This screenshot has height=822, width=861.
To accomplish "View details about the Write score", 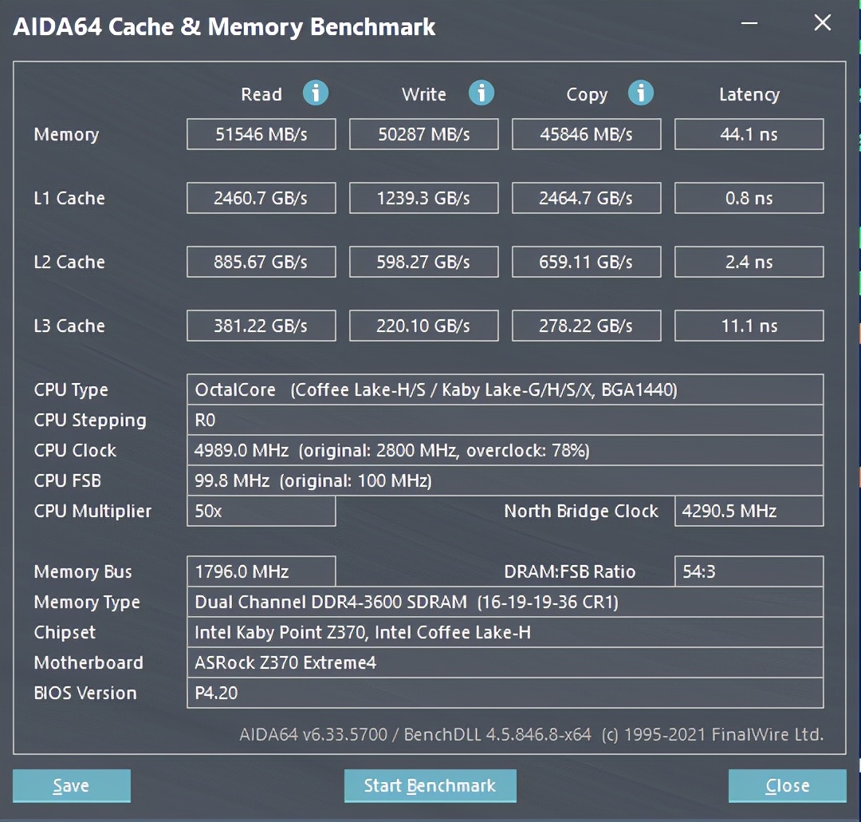I will coord(482,93).
